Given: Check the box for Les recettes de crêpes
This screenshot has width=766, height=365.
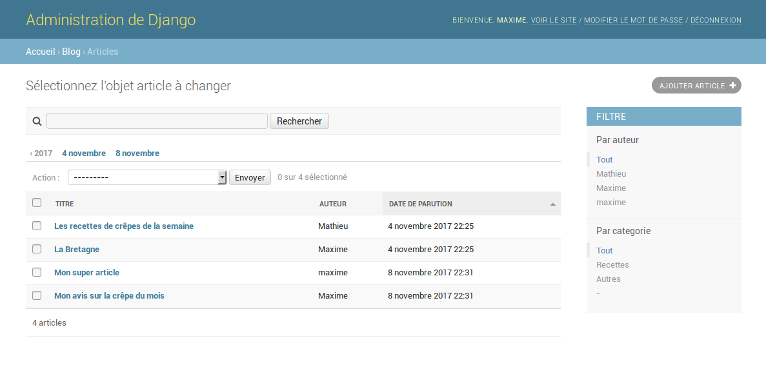Looking at the screenshot, I should coord(37,226).
